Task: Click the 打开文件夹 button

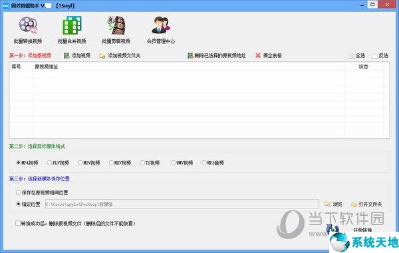Action: pyautogui.click(x=366, y=205)
